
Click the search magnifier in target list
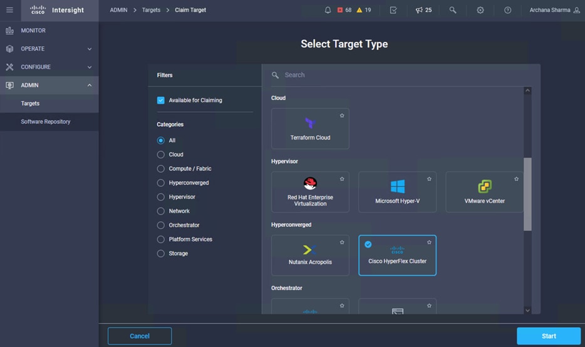pos(275,75)
